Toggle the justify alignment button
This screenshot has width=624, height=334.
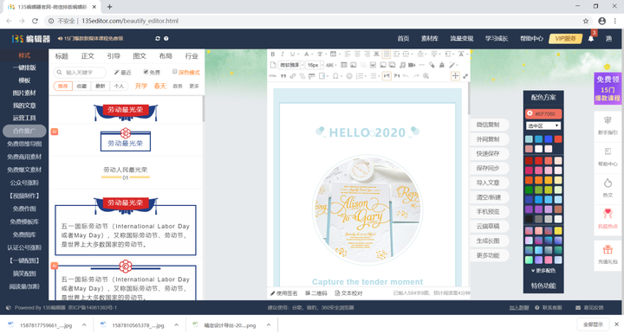pyautogui.click(x=386, y=54)
